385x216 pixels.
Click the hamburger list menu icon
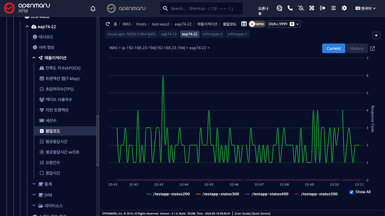[333, 8]
